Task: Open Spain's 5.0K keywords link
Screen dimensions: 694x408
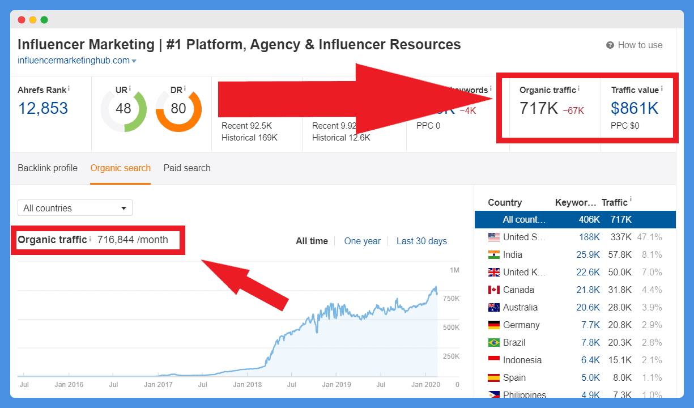Action: tap(591, 377)
